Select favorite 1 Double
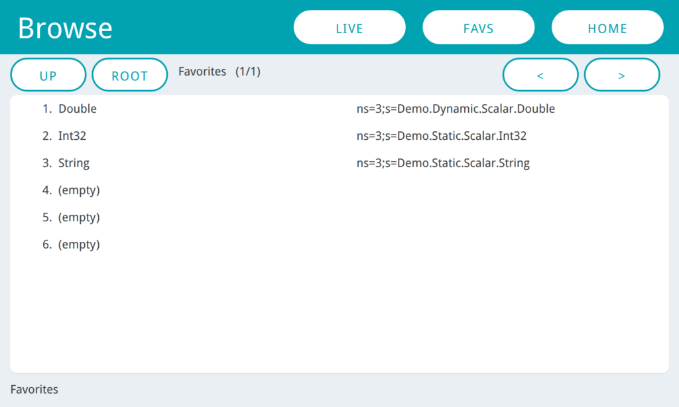679x407 pixels. pyautogui.click(x=69, y=109)
